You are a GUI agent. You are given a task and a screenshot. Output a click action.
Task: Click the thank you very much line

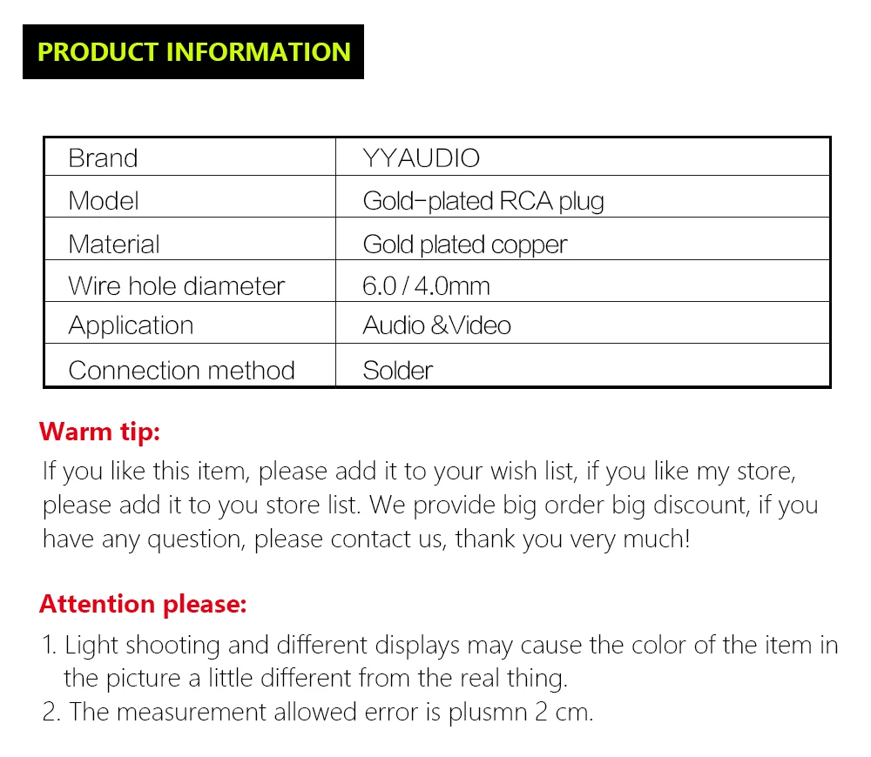[x=366, y=539]
